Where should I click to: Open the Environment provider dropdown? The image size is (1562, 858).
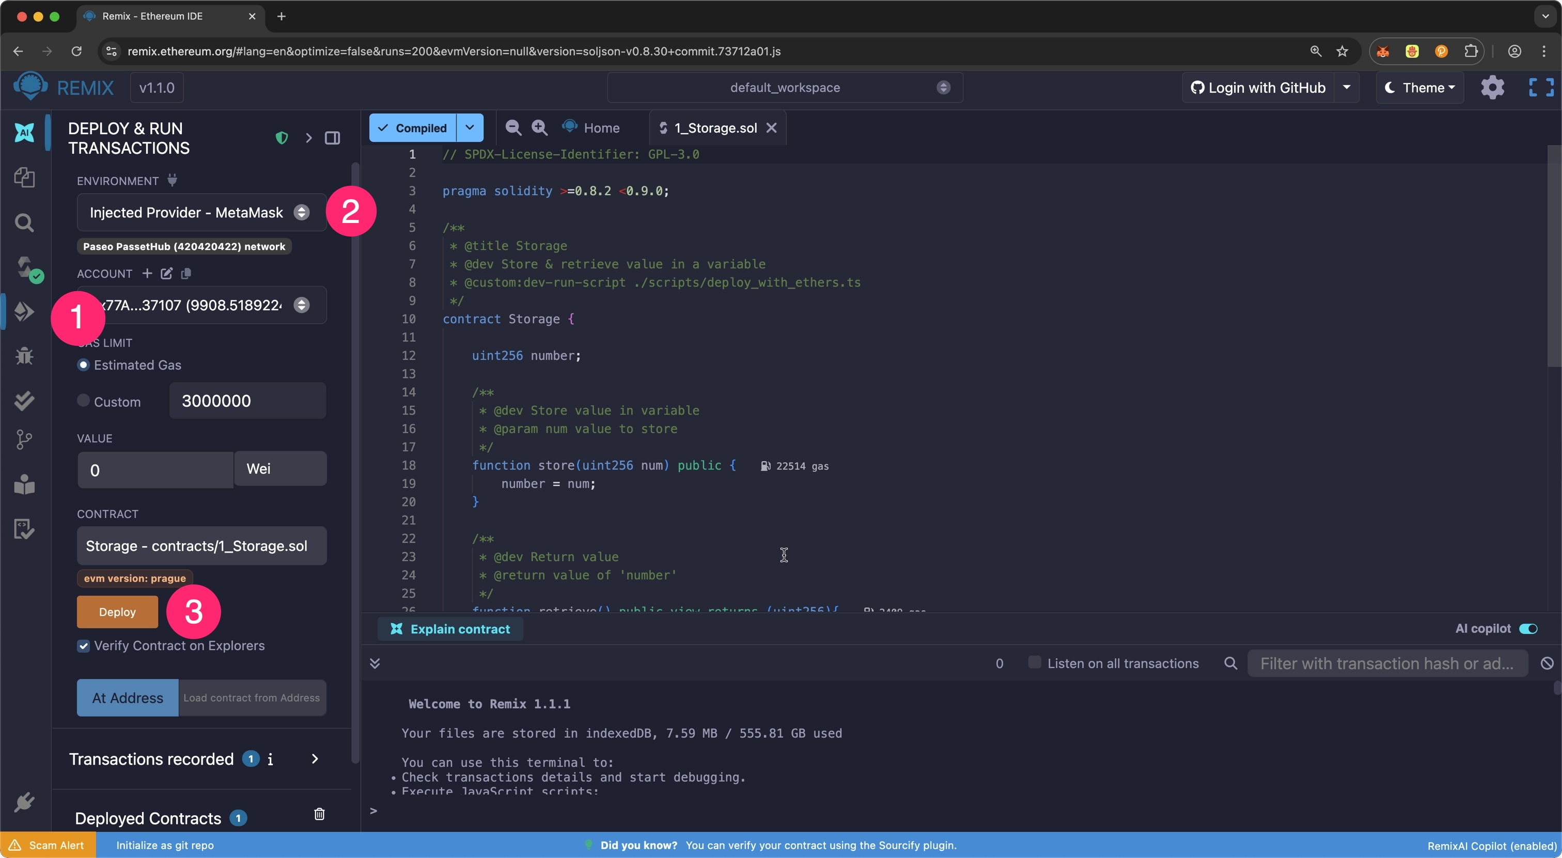tap(201, 213)
